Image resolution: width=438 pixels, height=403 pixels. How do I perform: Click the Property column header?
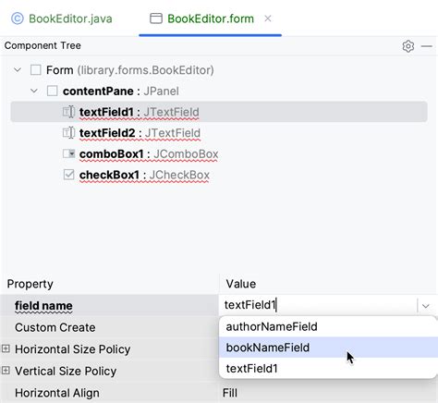[30, 284]
